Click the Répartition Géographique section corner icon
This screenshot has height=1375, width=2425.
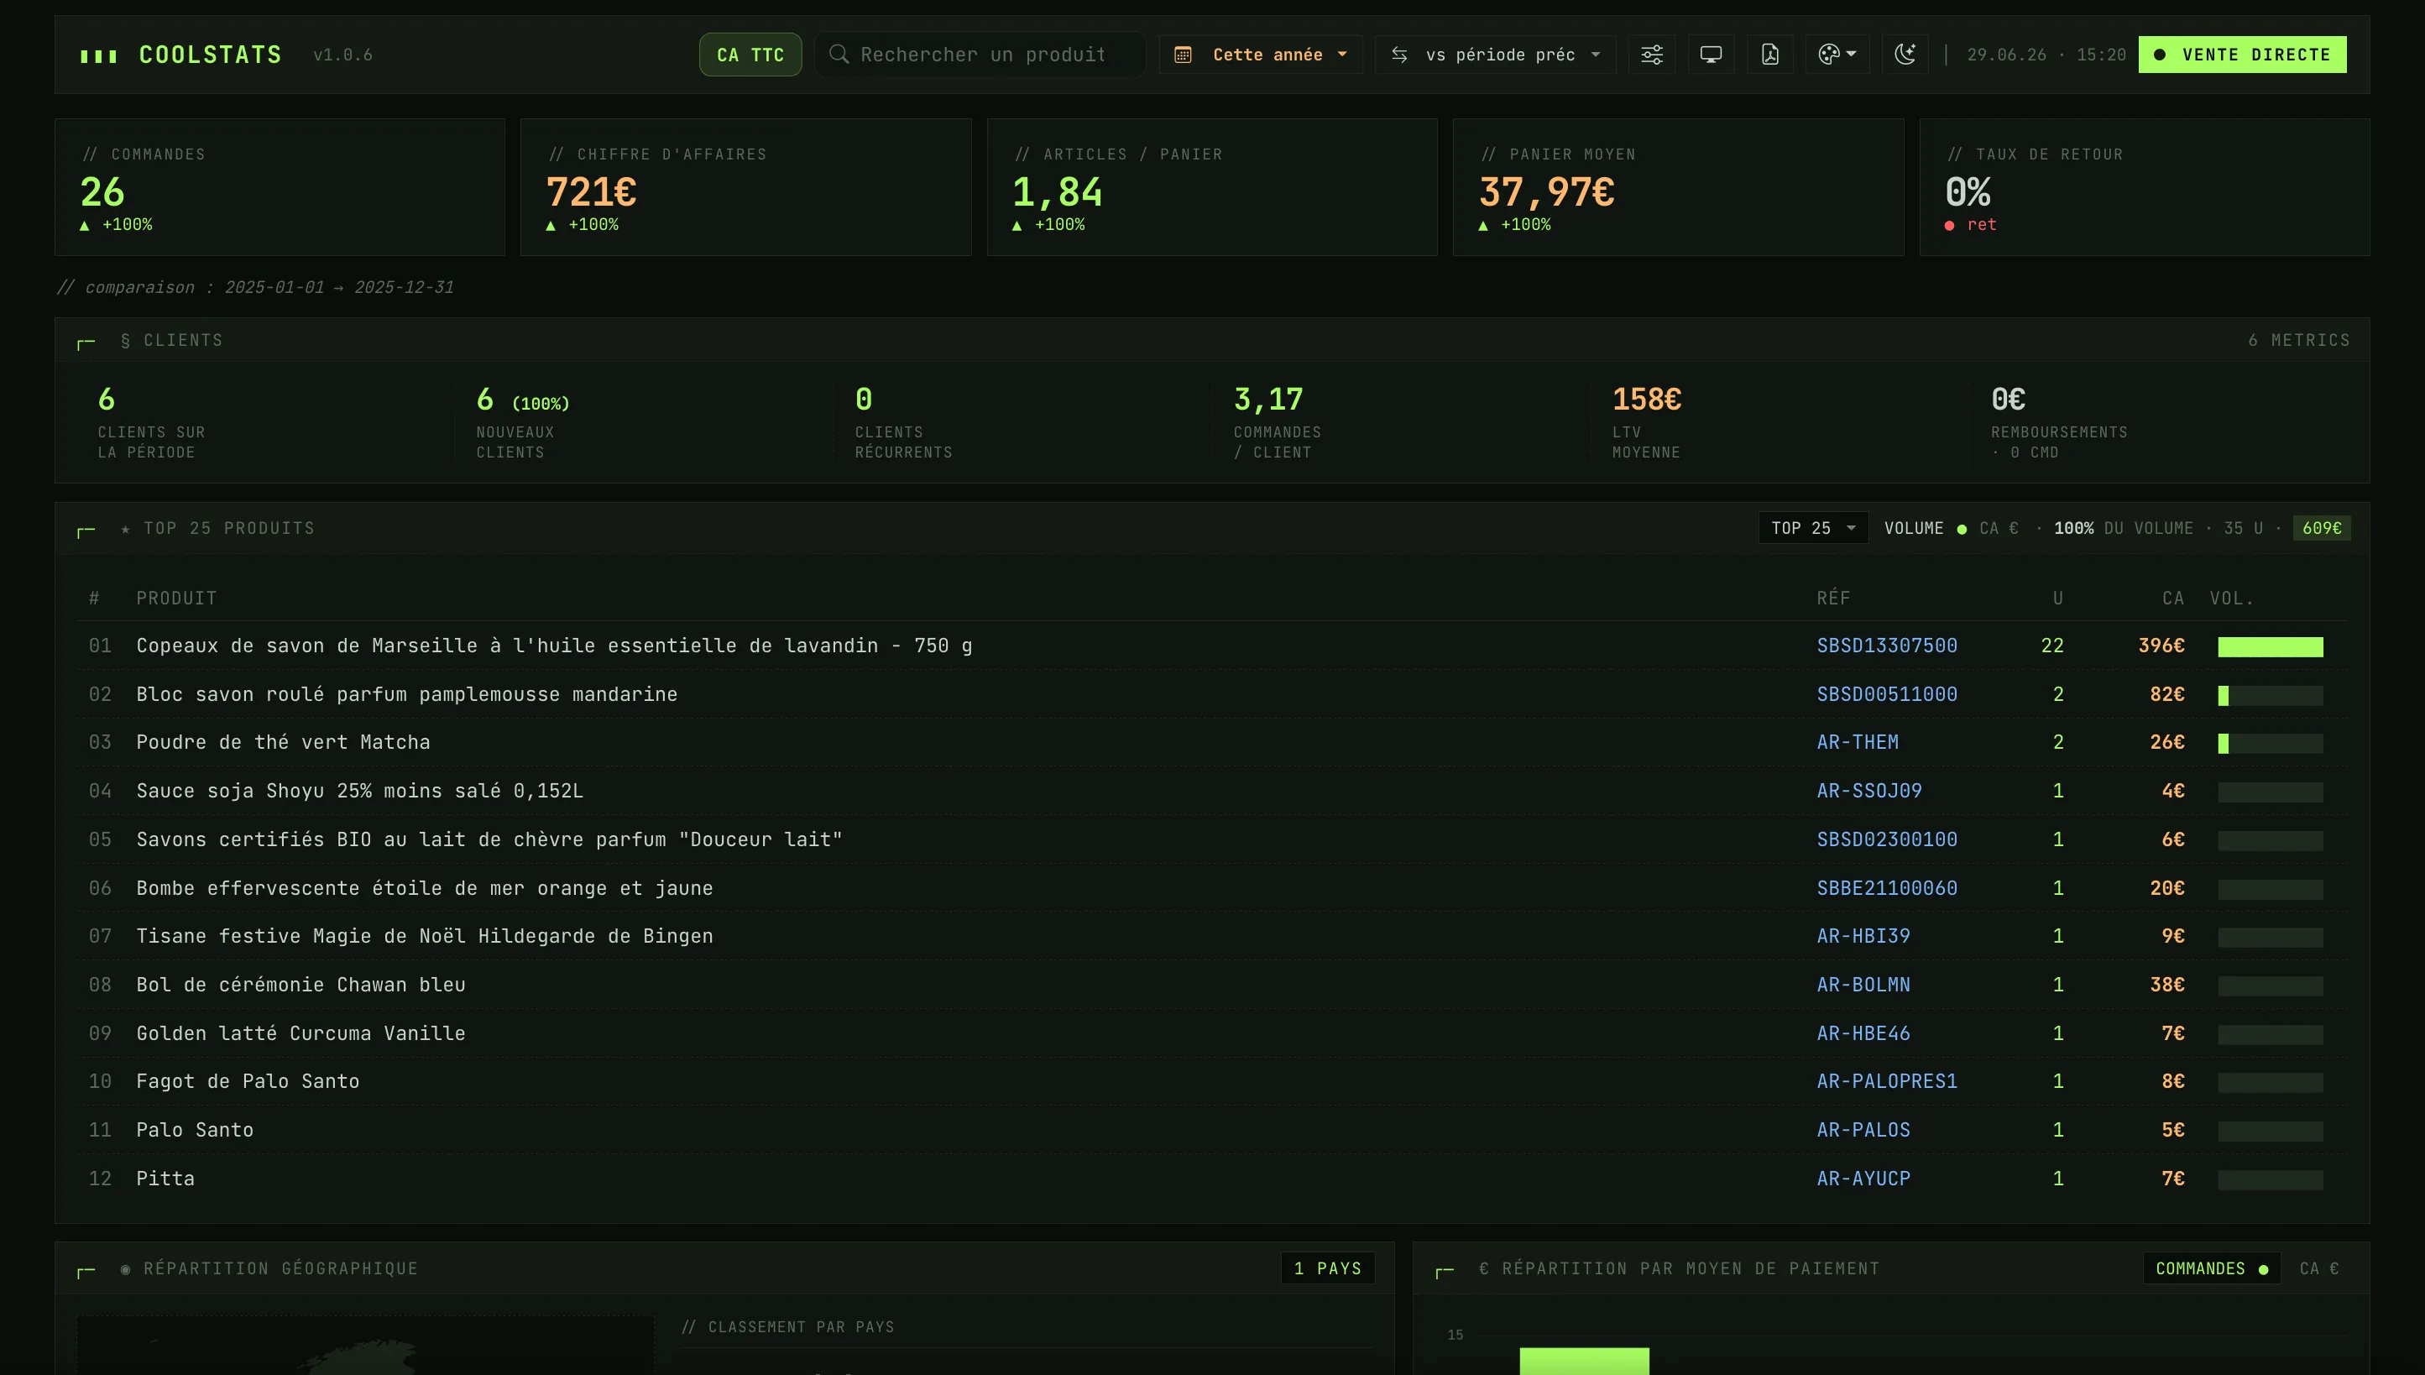click(86, 1270)
